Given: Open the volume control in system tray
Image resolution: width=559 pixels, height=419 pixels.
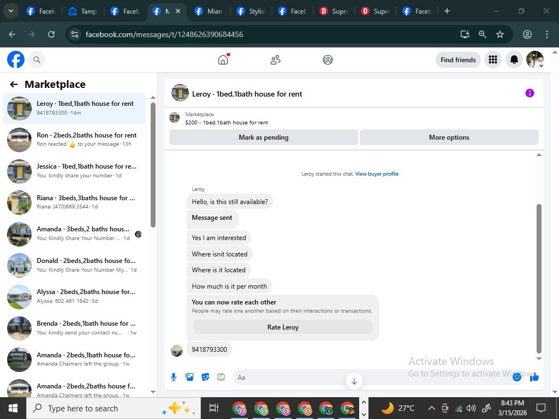Looking at the screenshot, I should click(x=471, y=408).
